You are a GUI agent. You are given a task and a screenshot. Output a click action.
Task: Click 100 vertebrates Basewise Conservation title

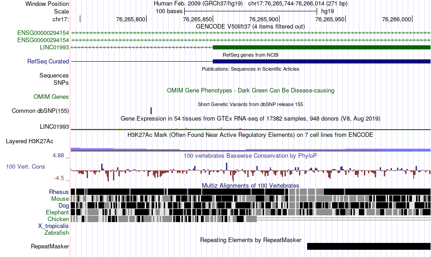click(250, 155)
